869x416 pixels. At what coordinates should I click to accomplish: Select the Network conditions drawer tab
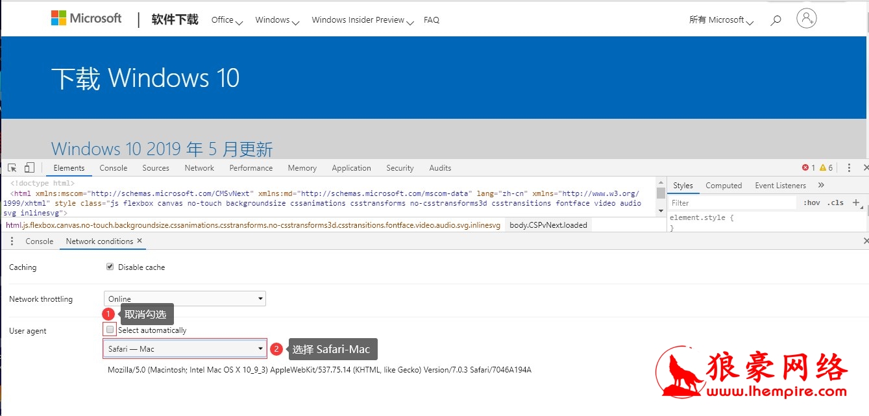pos(99,241)
